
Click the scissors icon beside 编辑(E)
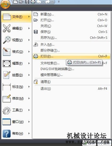[7, 28]
